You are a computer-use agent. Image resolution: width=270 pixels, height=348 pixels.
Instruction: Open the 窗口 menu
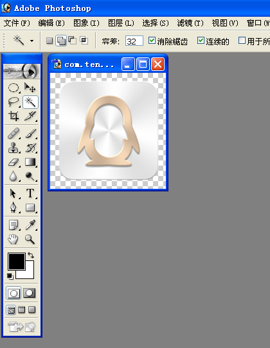click(x=258, y=23)
